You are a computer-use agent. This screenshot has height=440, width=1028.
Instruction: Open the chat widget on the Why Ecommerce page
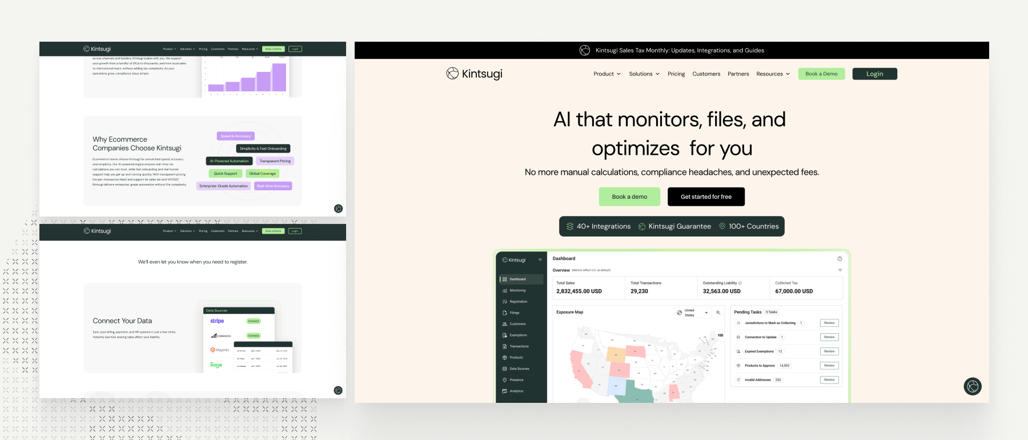coord(338,209)
